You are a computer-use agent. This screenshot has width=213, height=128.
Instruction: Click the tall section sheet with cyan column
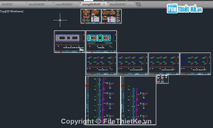click(x=103, y=100)
